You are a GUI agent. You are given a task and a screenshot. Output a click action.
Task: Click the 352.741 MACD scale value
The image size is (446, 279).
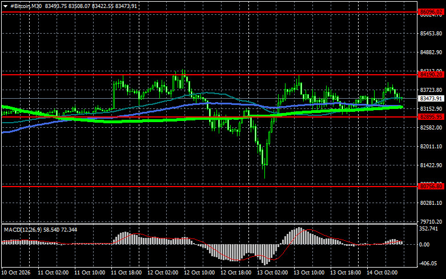pos(429,229)
